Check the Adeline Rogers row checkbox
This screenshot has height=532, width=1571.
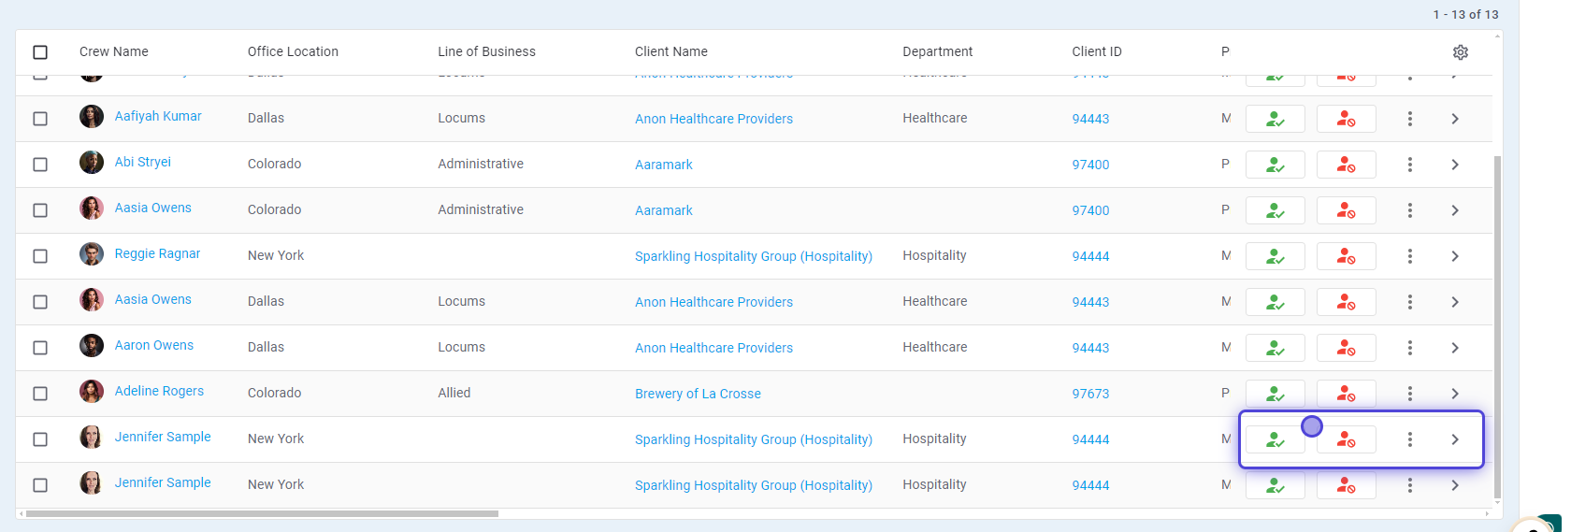pos(40,394)
